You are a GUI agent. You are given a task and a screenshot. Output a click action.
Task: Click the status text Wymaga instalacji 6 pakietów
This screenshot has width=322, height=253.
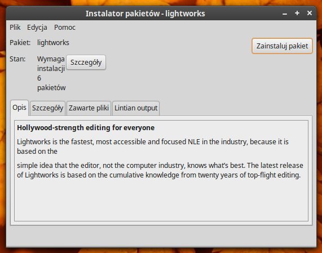pos(51,73)
